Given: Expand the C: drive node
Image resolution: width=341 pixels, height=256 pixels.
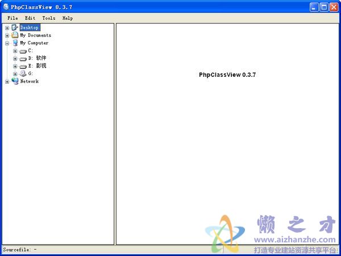Looking at the screenshot, I should pyautogui.click(x=15, y=51).
